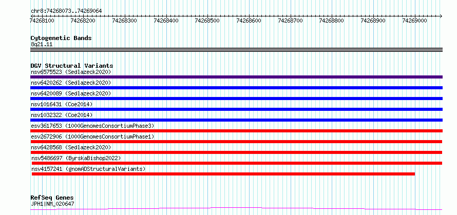Select the shorter red nsv4157241 variant bar

click(223, 174)
